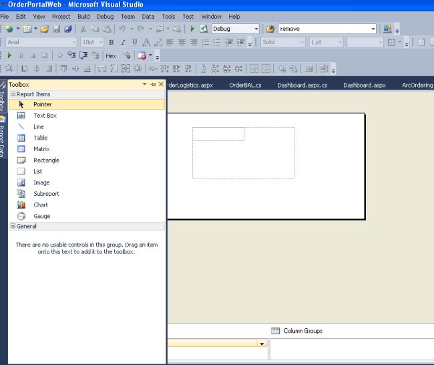Toggle Italic formatting button
This screenshot has width=434, height=365.
pos(123,42)
